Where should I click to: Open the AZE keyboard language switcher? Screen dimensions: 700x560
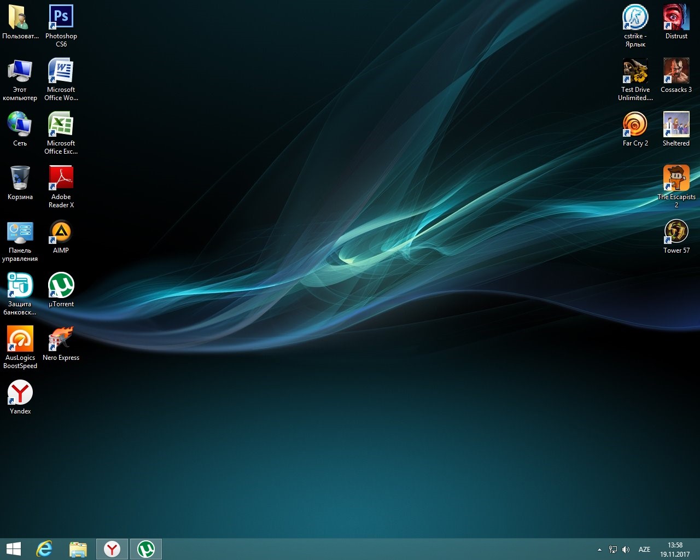point(644,550)
